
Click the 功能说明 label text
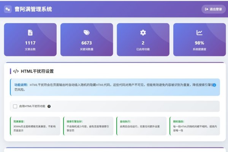coord(21,85)
